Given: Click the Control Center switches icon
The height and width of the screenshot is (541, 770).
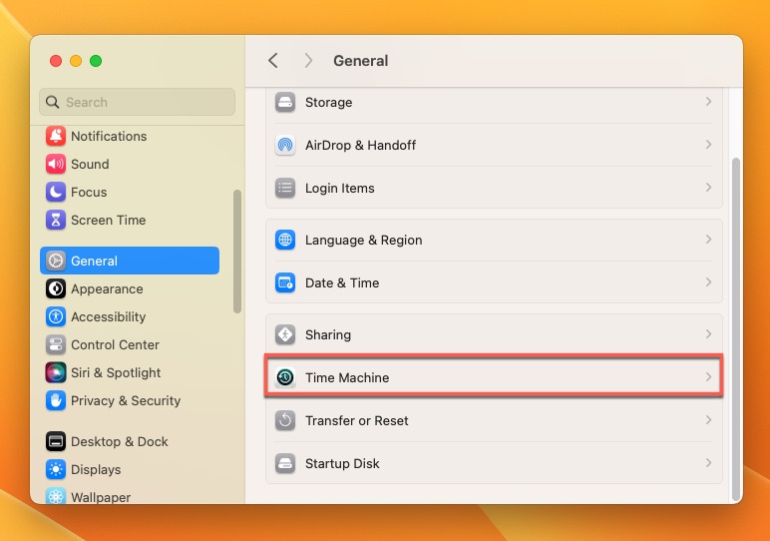Looking at the screenshot, I should (x=56, y=345).
